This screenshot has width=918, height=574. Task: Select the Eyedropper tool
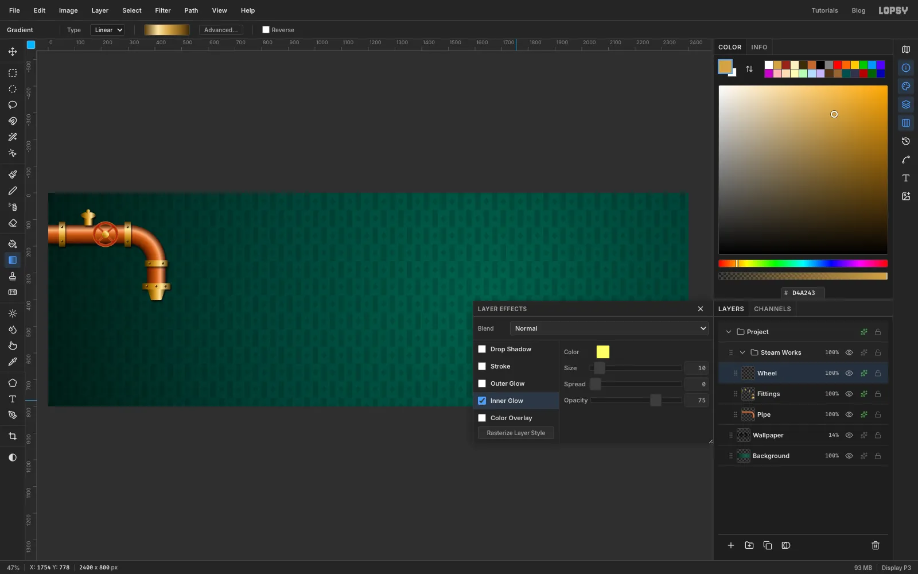[x=13, y=362]
